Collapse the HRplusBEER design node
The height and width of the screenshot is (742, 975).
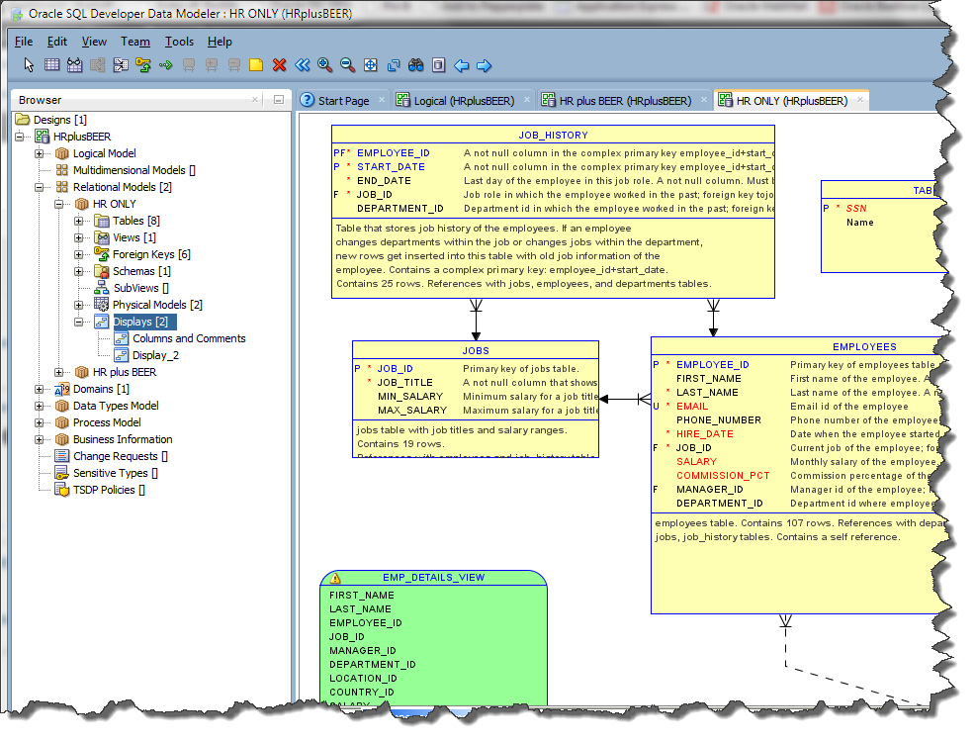(19, 137)
